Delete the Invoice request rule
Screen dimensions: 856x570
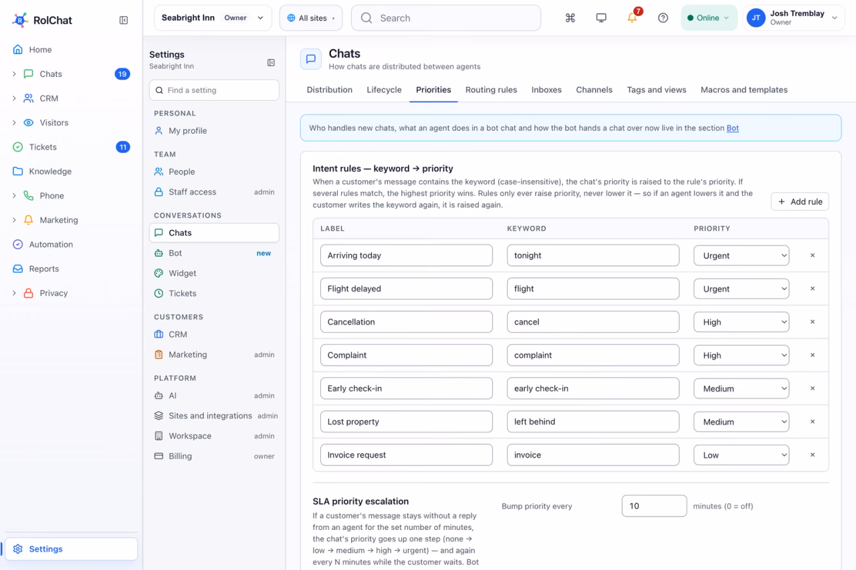coord(813,455)
